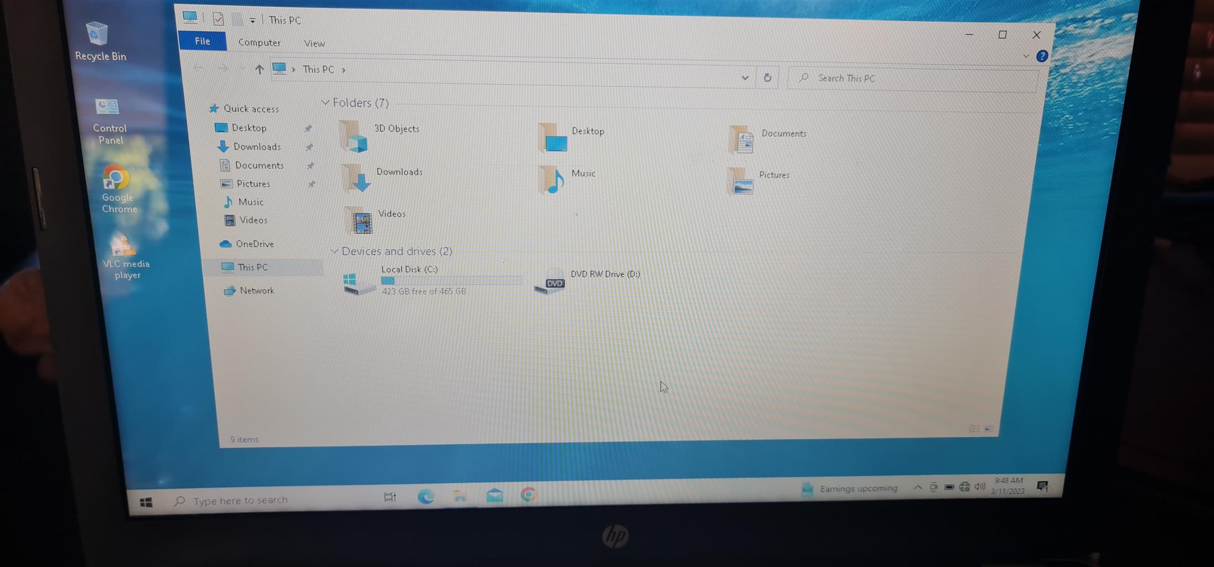Open the Videos folder icon
Screen dimensions: 1214x567
(361, 221)
